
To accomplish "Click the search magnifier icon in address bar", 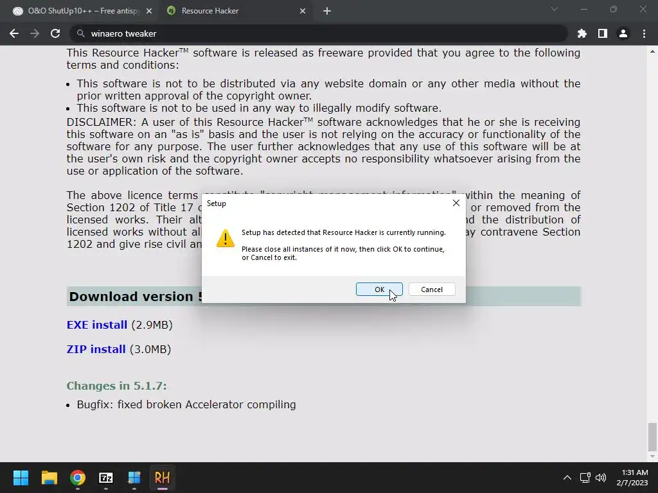I will tap(81, 33).
